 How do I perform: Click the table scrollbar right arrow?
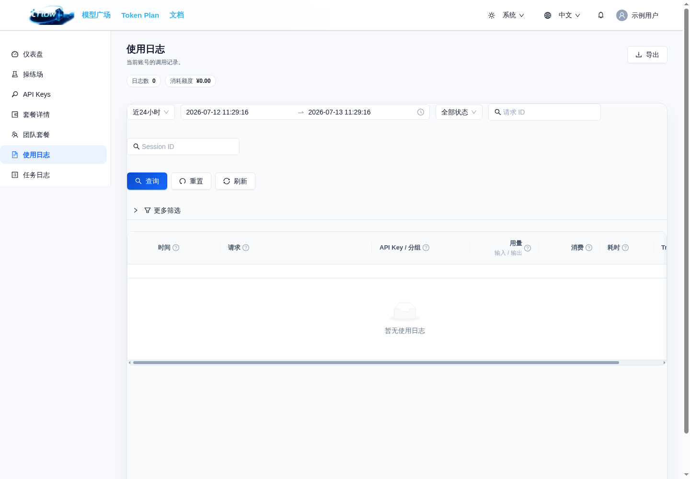664,363
